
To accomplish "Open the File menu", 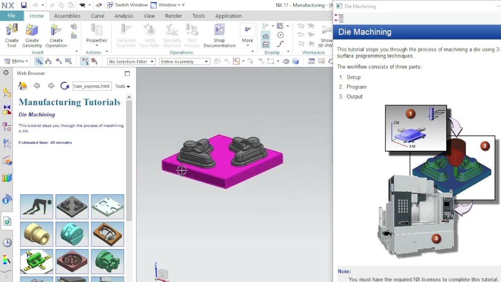I will 11,16.
